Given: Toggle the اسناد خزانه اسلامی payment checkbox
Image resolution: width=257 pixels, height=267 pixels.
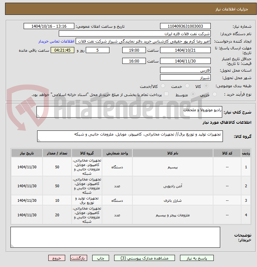Looking at the screenshot, I should pos(166,94).
